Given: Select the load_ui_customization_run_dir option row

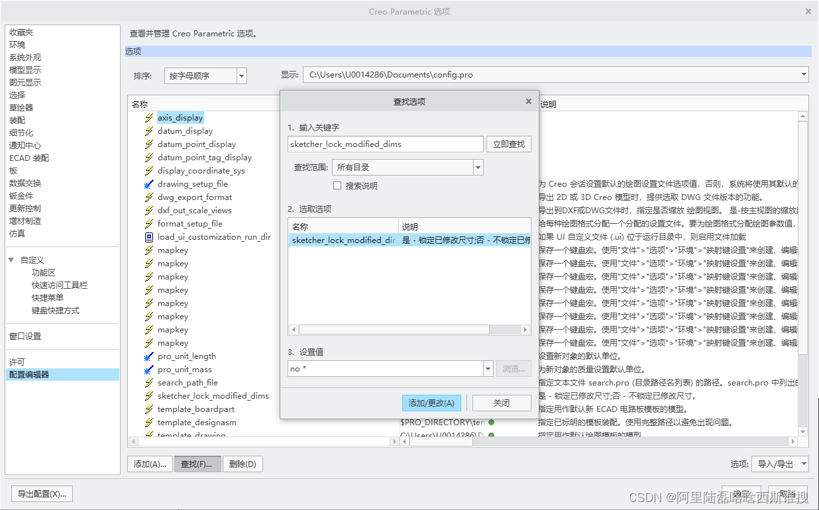Looking at the screenshot, I should [214, 237].
